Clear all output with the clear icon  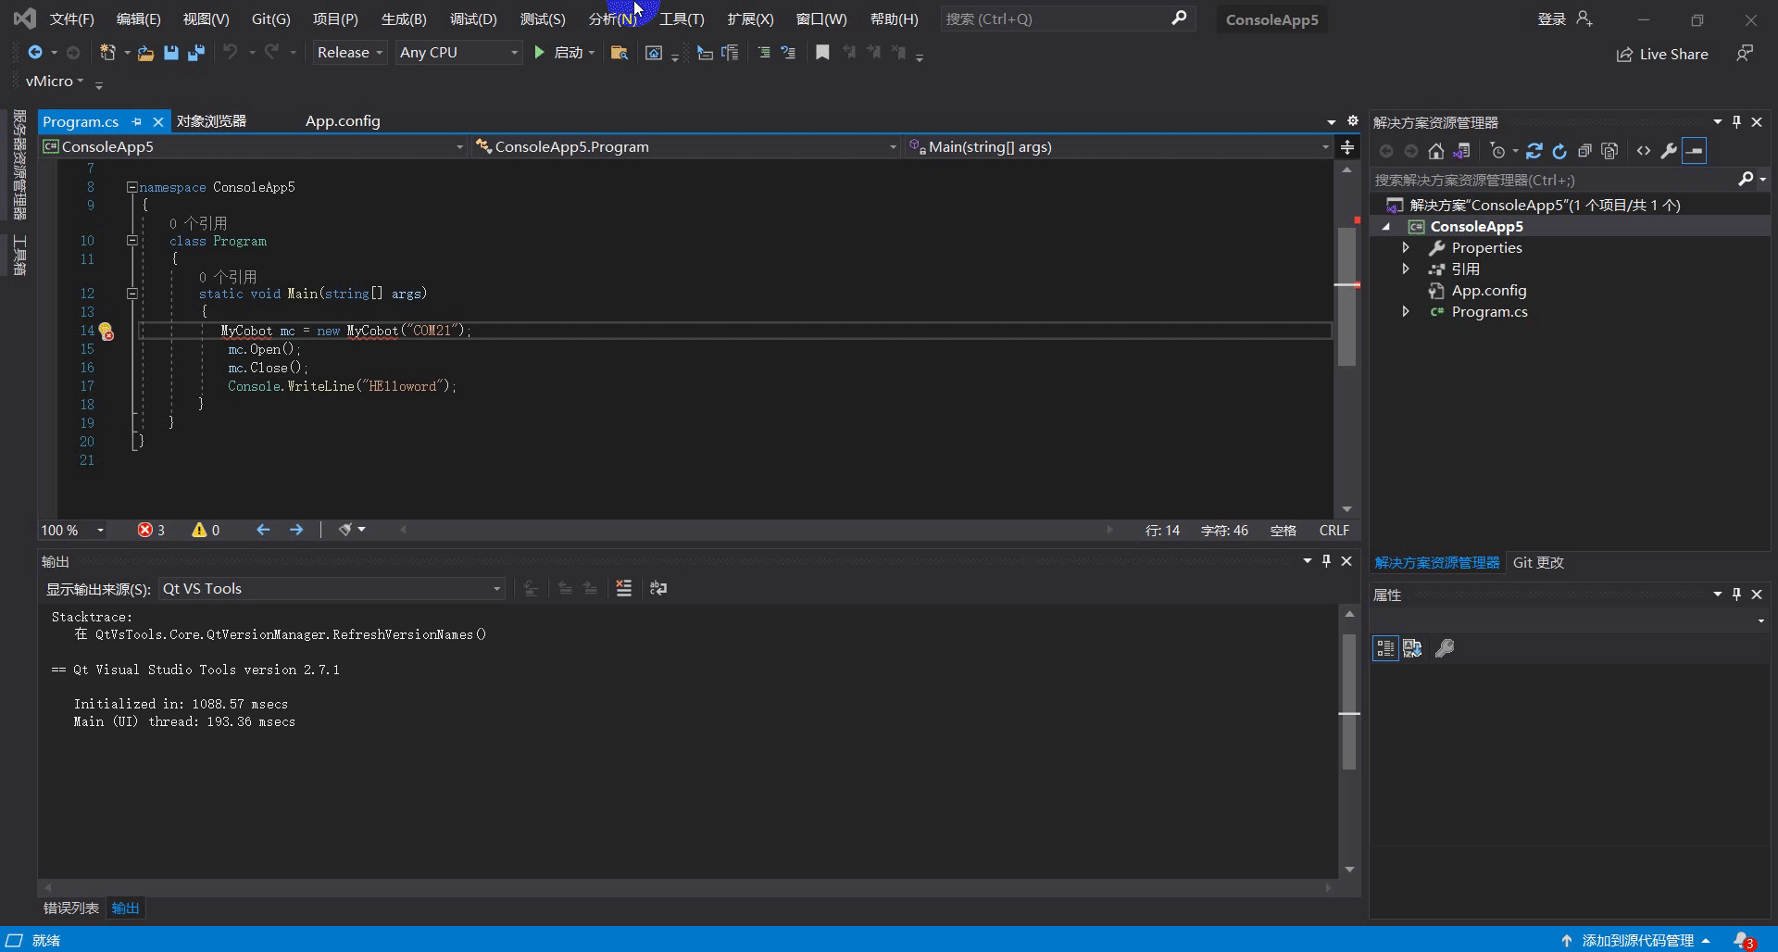pos(623,588)
